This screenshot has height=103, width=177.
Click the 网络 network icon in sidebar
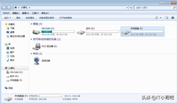(x=6, y=88)
